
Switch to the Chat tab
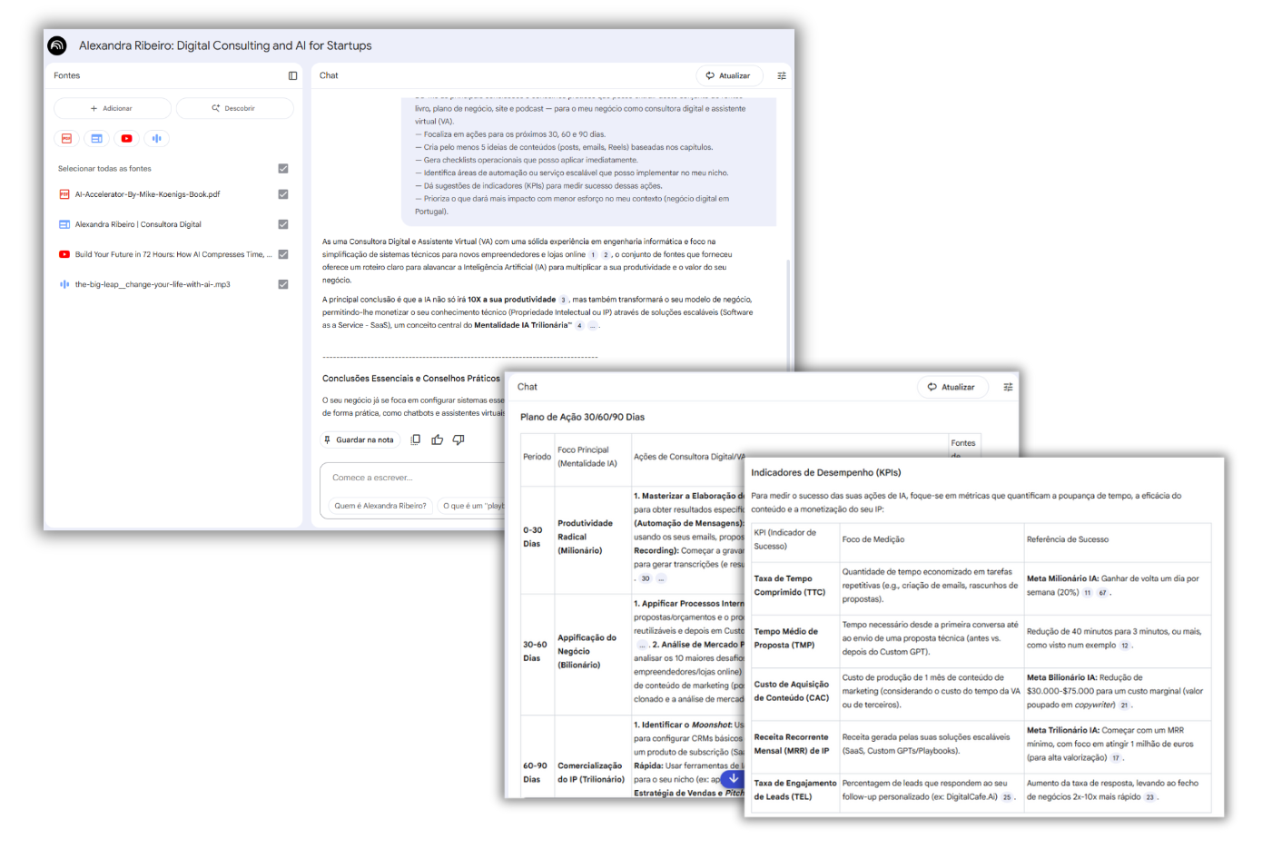(328, 75)
